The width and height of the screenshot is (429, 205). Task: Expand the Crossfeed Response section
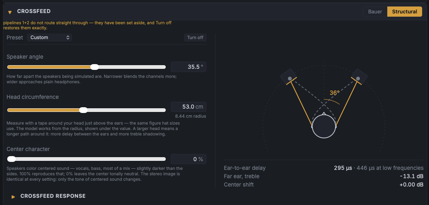click(x=13, y=197)
